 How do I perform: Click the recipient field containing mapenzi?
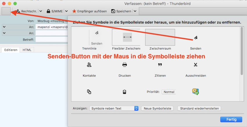pyautogui.click(x=52, y=27)
